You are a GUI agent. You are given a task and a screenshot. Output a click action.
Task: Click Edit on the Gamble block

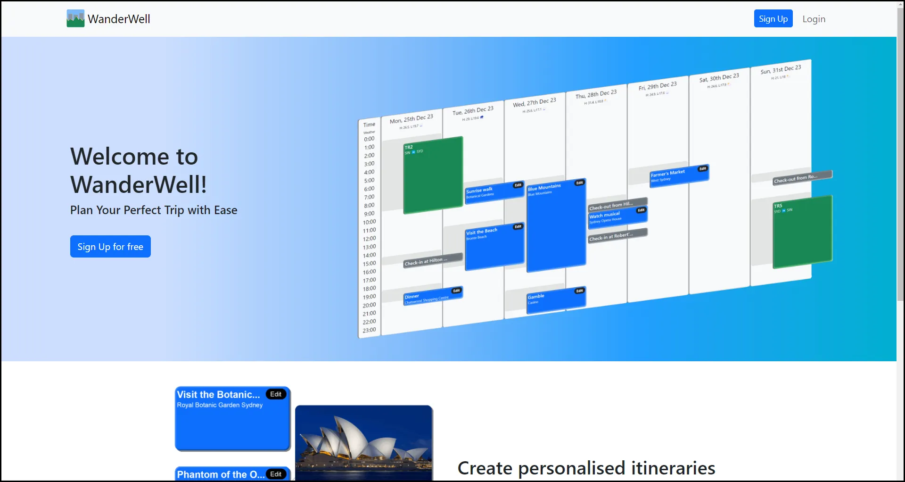[579, 291]
